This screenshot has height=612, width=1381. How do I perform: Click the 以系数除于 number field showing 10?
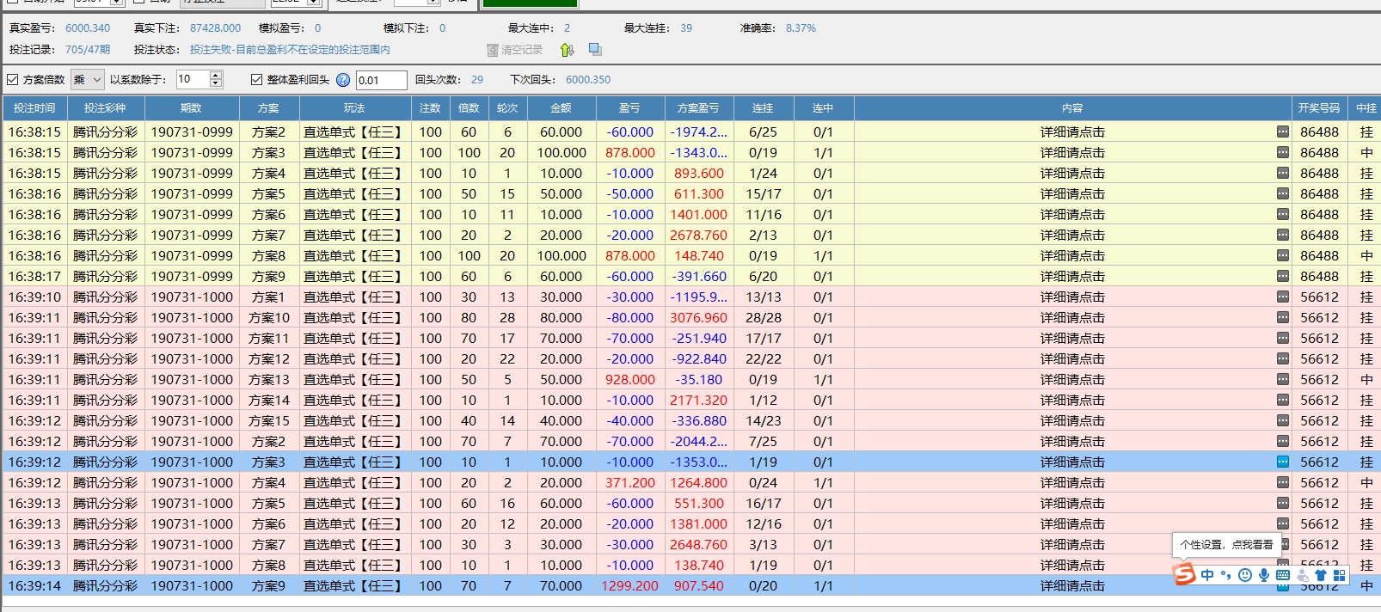pos(193,80)
